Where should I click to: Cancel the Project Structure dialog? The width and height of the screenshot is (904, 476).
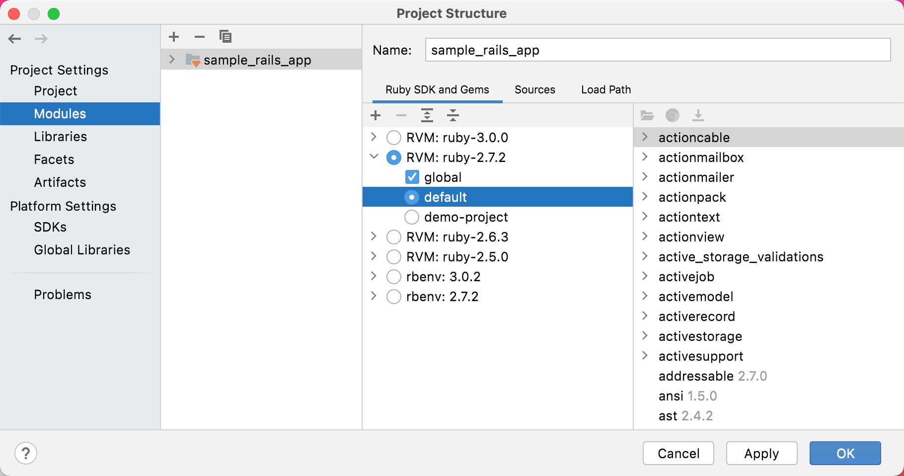pos(678,453)
